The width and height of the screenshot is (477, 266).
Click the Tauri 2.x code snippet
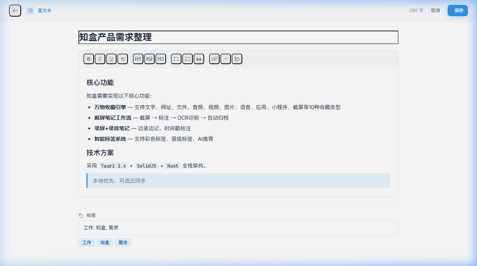(113, 166)
